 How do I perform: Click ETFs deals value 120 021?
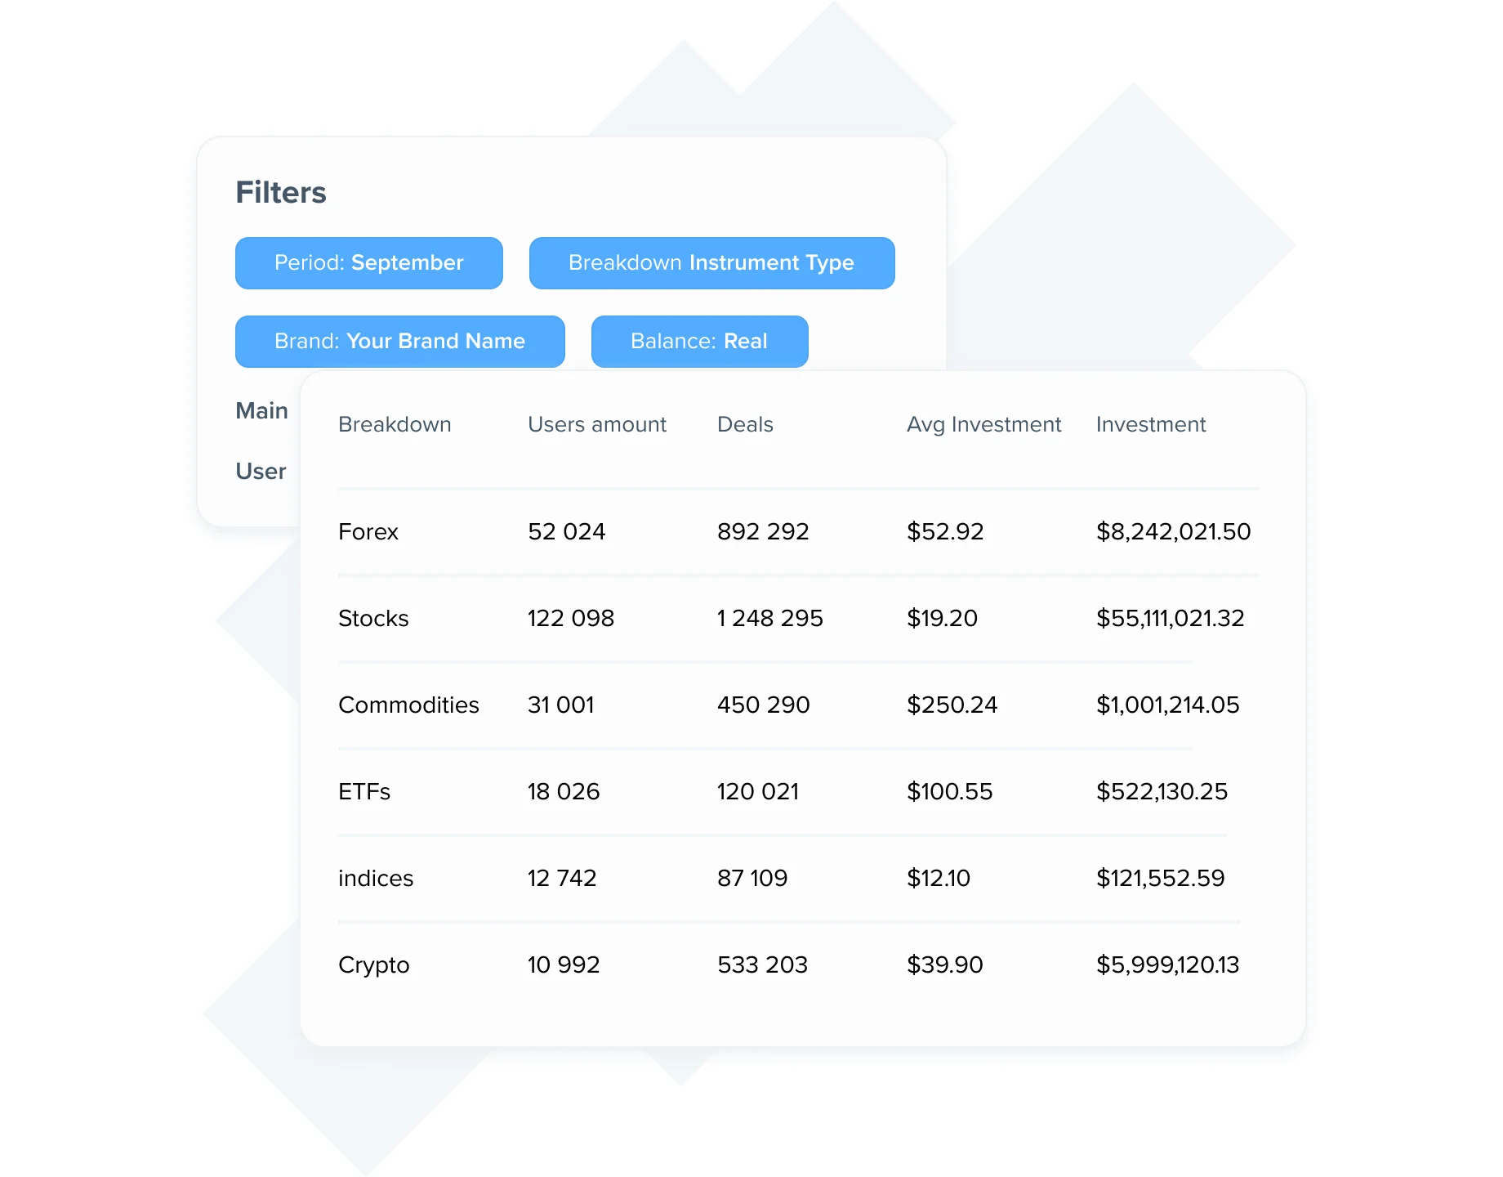pyautogui.click(x=758, y=791)
